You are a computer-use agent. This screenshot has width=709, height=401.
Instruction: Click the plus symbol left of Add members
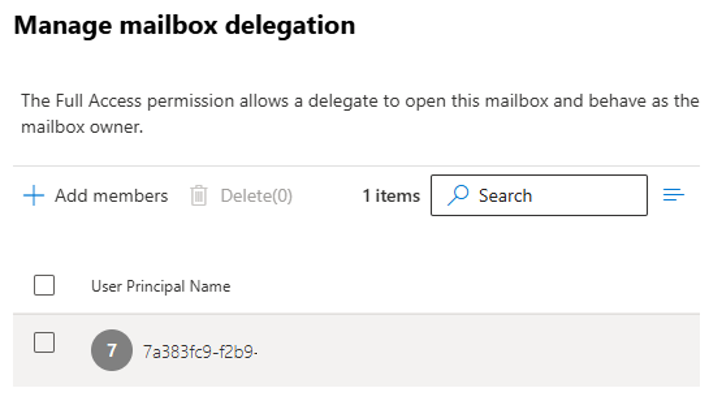click(x=33, y=195)
